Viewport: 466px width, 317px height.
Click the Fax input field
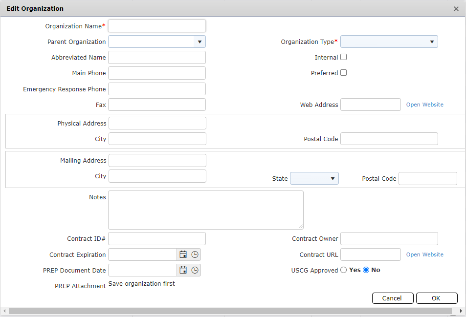click(x=157, y=105)
